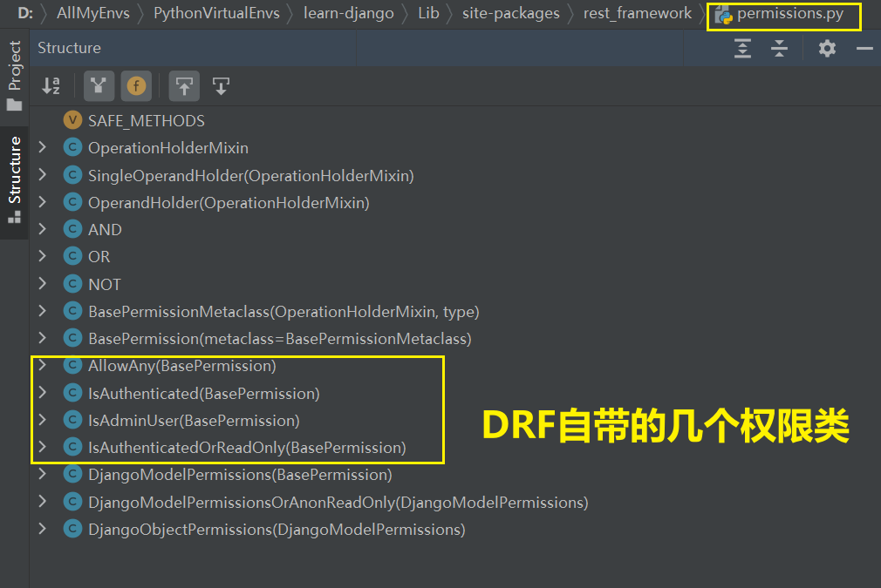Sort structure items alphabetically
The image size is (881, 588).
tap(51, 86)
